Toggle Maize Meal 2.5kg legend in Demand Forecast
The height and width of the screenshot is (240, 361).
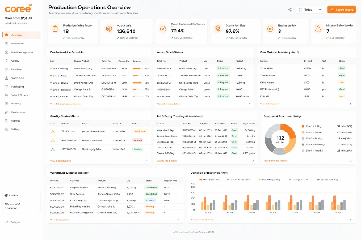tap(210, 180)
